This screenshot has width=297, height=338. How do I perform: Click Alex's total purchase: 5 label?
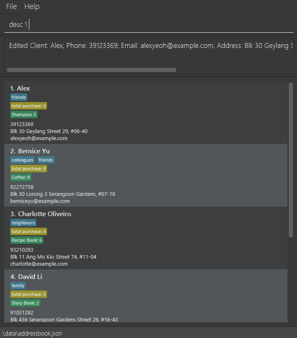click(x=28, y=106)
